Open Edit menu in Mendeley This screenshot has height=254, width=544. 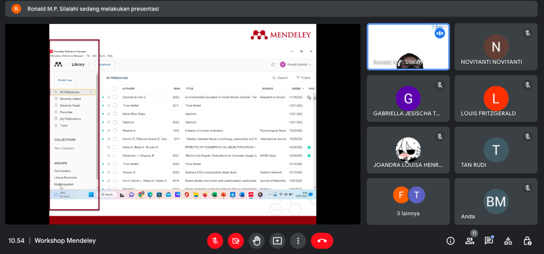(95, 56)
